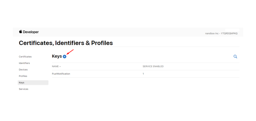Sort by the NAME column header
Image resolution: width=256 pixels, height=121 pixels.
point(55,66)
